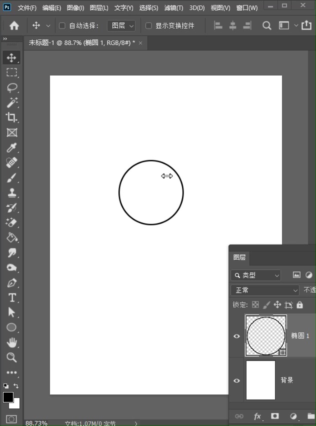Select the Ellipse shape tool
Viewport: 316px width, 426px height.
(11, 327)
